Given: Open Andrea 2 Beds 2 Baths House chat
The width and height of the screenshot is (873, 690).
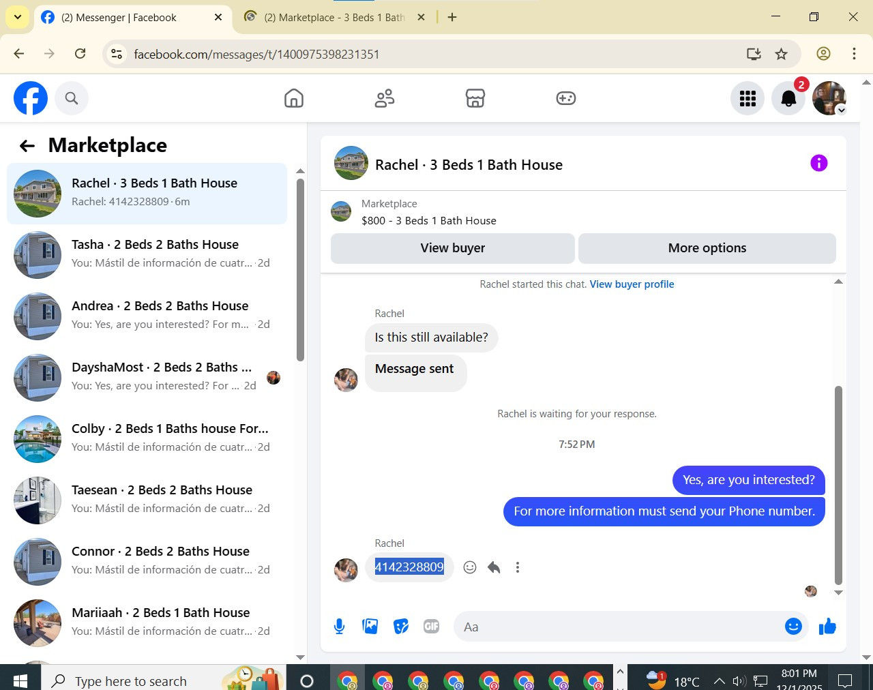Looking at the screenshot, I should click(x=147, y=316).
